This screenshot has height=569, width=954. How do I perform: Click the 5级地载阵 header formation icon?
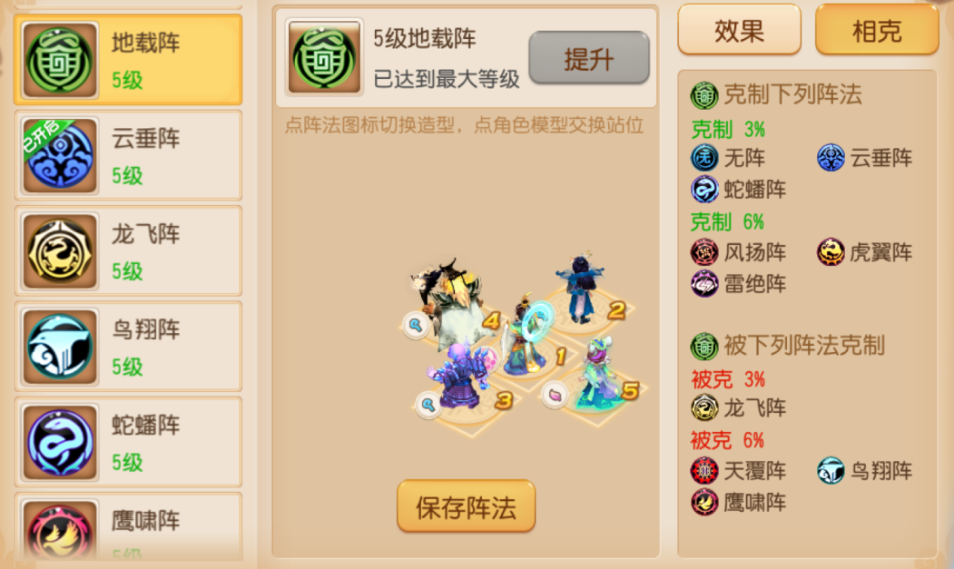(x=324, y=57)
